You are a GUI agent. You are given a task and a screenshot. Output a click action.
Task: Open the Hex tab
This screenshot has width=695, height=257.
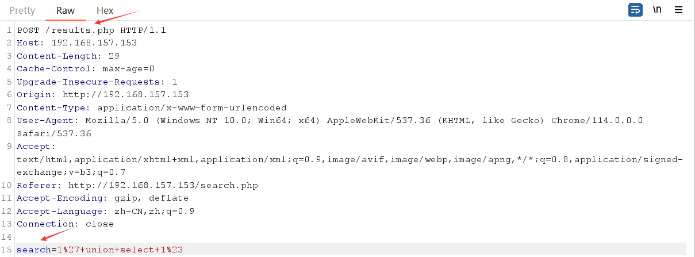click(105, 10)
